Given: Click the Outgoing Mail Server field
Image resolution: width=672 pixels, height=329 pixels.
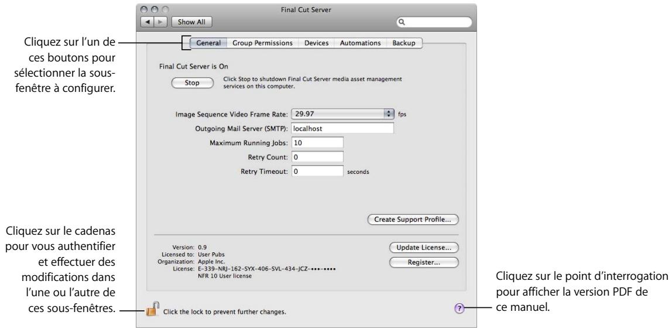Looking at the screenshot, I should tap(342, 129).
